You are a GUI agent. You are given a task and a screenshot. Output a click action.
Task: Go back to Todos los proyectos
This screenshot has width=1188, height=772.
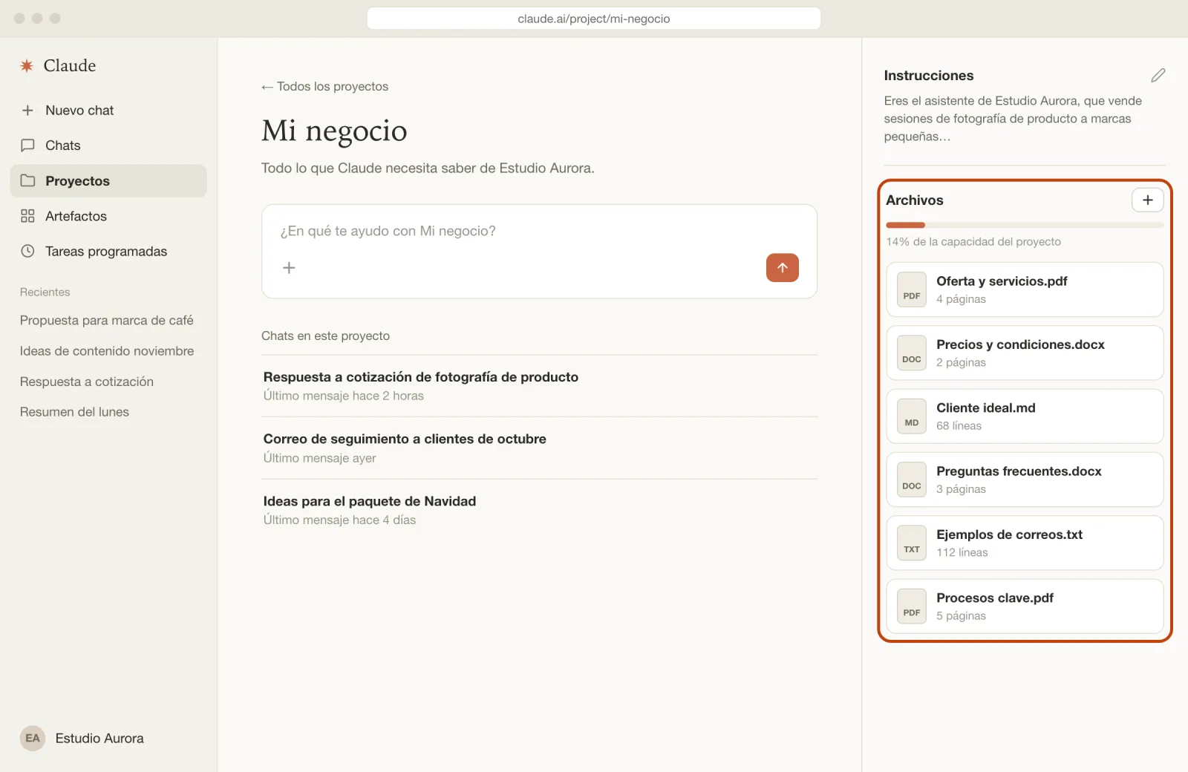[x=324, y=87]
